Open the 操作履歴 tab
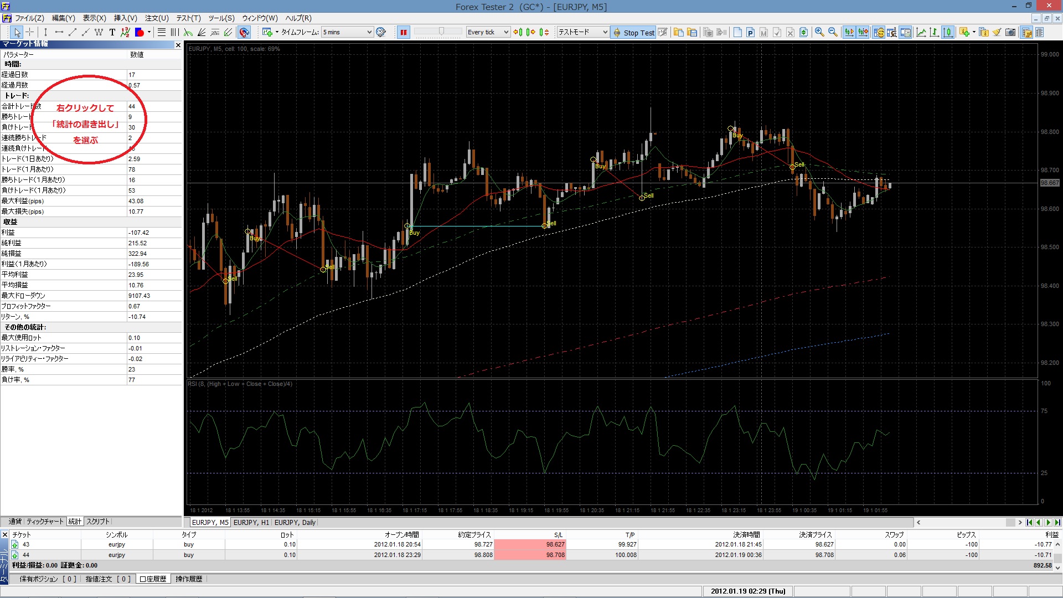The image size is (1063, 598). [189, 579]
